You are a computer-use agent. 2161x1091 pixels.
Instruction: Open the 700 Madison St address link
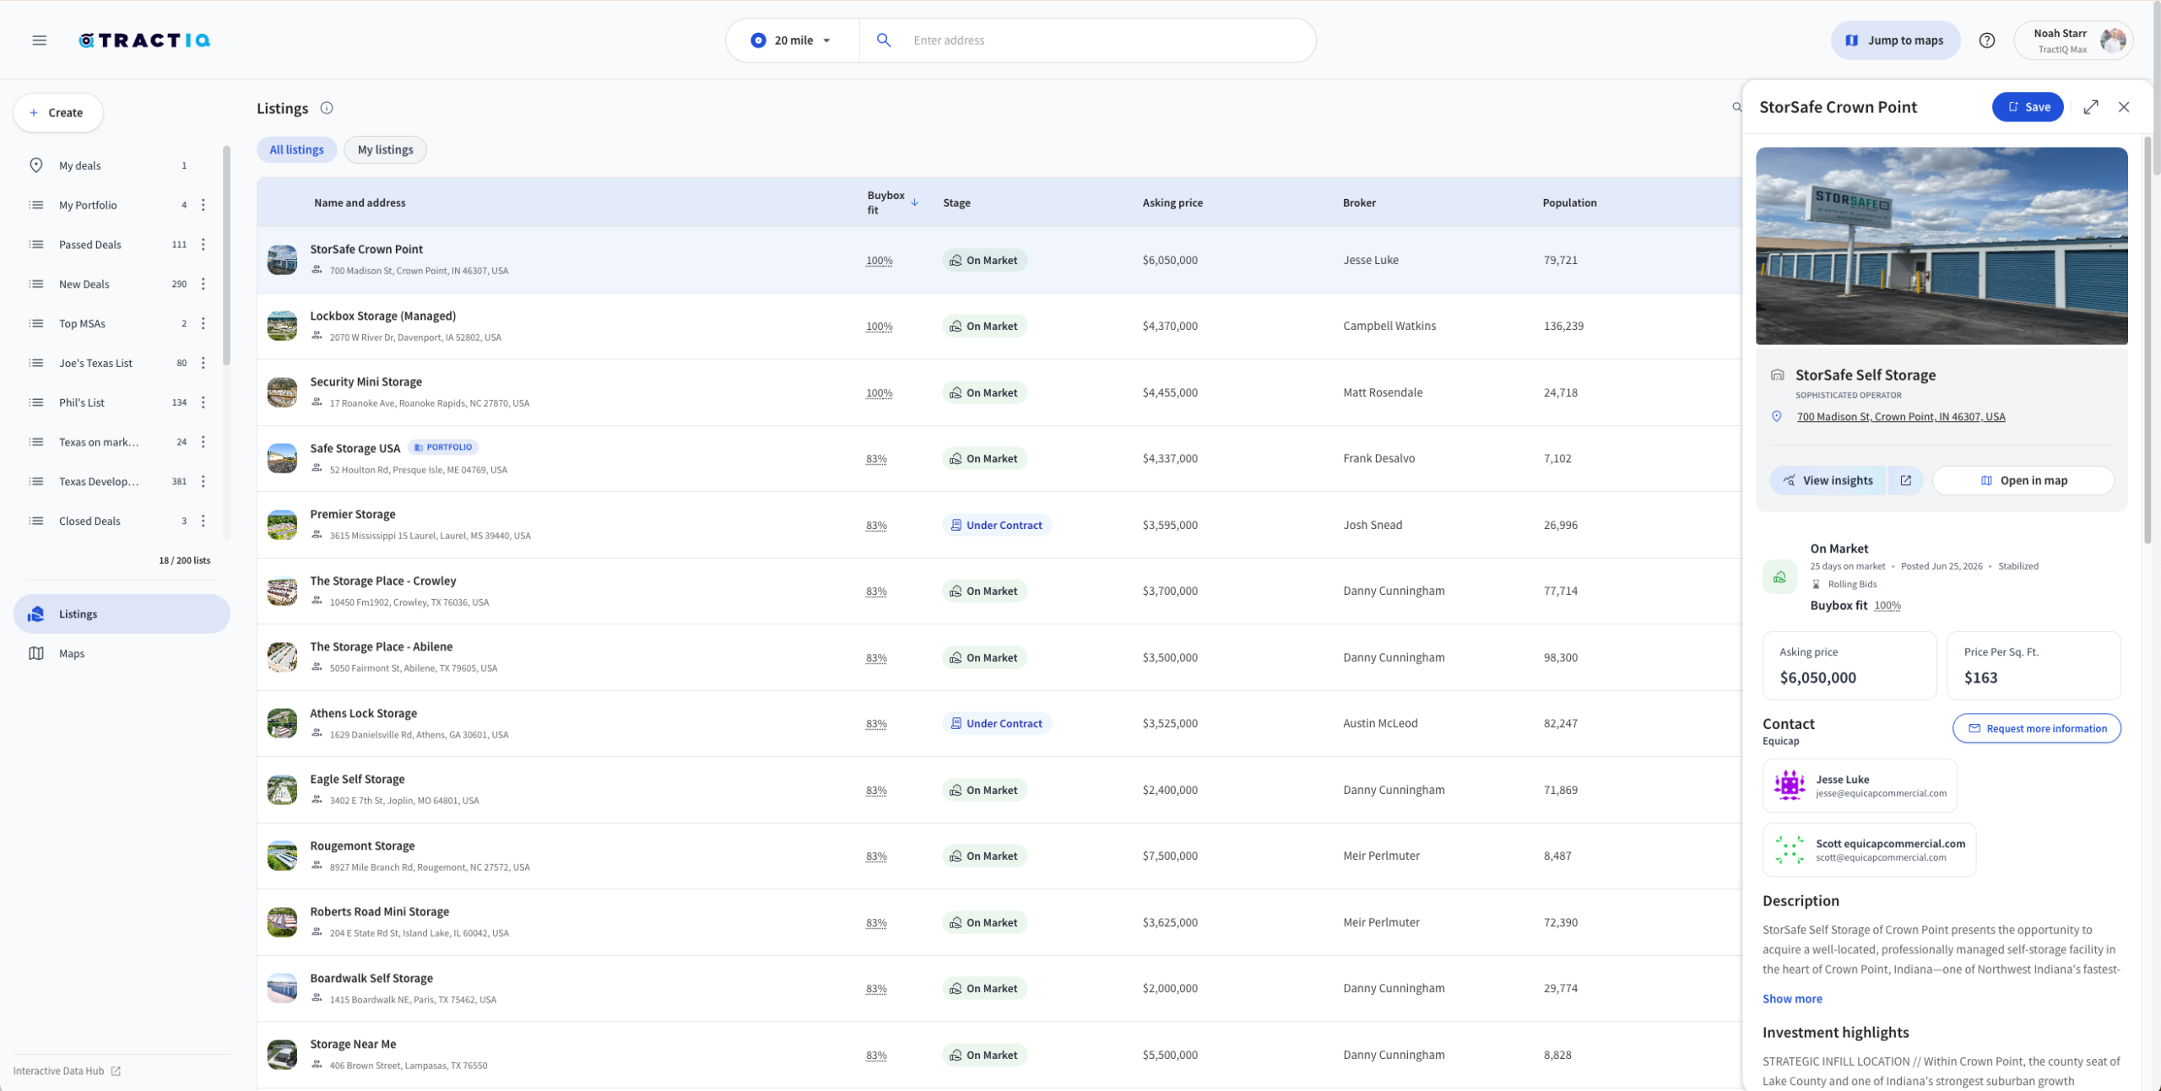pos(1900,417)
